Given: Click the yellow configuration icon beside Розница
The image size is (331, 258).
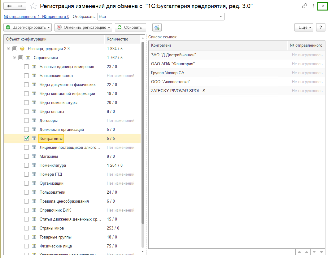Looking at the screenshot, I should (22, 49).
